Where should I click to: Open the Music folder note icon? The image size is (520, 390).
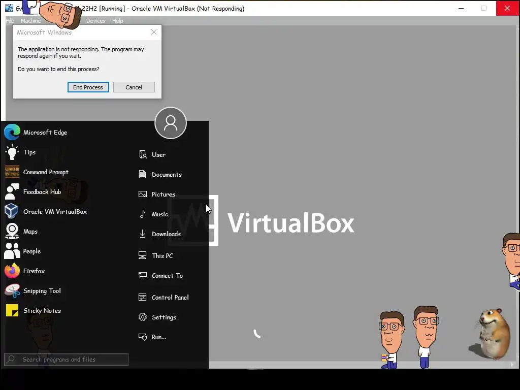(142, 214)
